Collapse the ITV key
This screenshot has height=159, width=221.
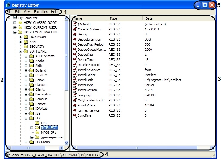(x=26, y=118)
